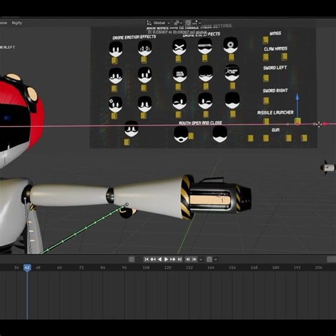The height and width of the screenshot is (336, 336).
Task: Open frame step options dropdown
Action: pyautogui.click(x=201, y=260)
